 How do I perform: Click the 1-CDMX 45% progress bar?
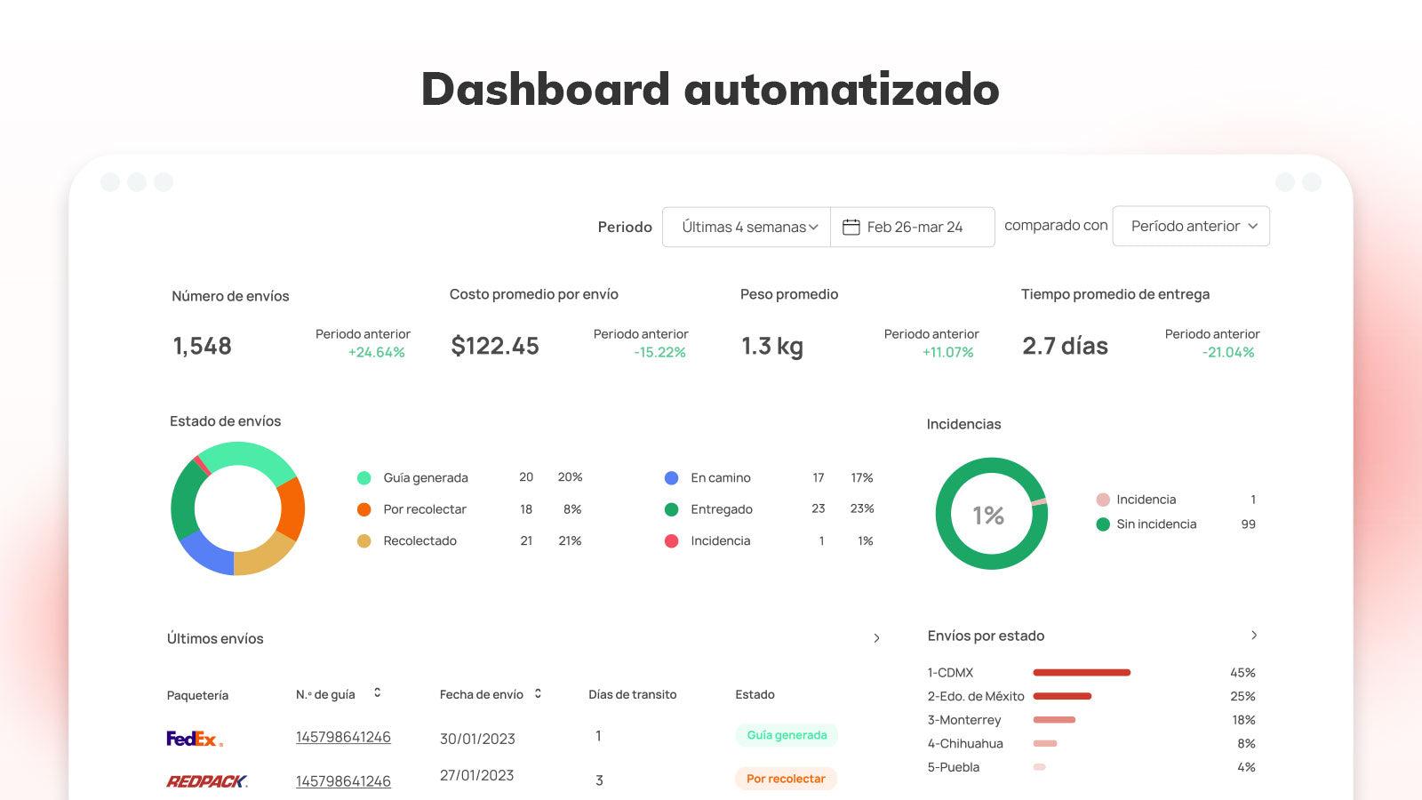1082,673
